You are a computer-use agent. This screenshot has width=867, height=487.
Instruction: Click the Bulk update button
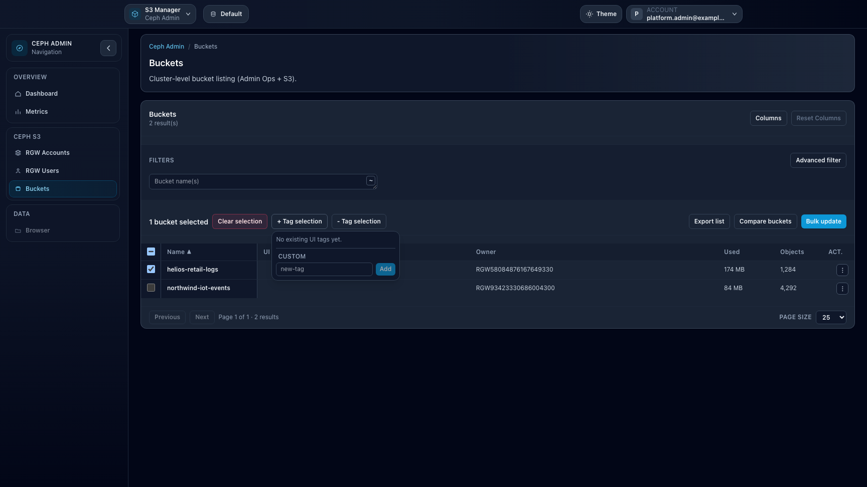click(823, 221)
